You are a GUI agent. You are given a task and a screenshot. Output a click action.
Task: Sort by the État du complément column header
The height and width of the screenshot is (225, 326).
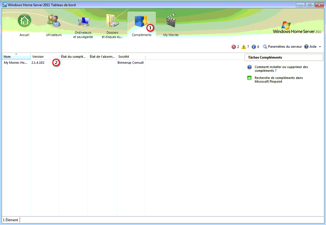(74, 57)
